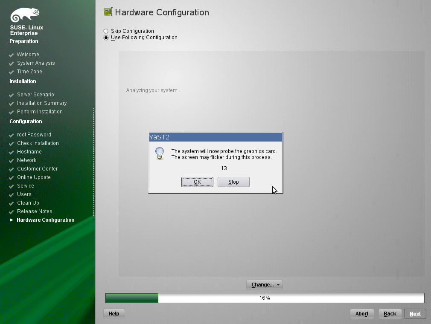Click the Users step label
The image size is (431, 324).
tap(24, 194)
